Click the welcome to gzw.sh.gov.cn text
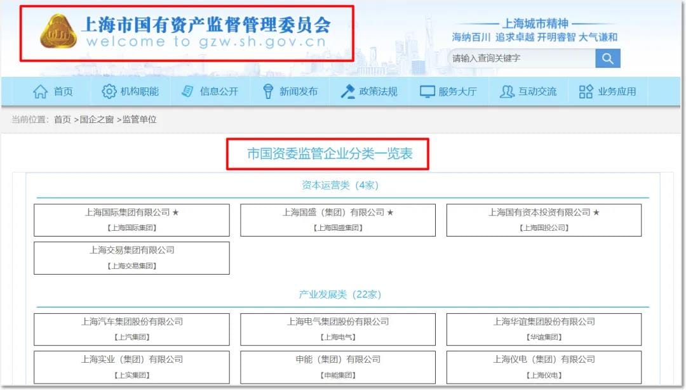Image resolution: width=686 pixels, height=390 pixels. (206, 42)
